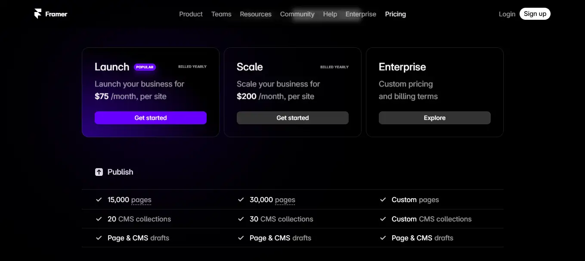Open the Teams menu
Image resolution: width=585 pixels, height=261 pixels.
click(x=221, y=14)
